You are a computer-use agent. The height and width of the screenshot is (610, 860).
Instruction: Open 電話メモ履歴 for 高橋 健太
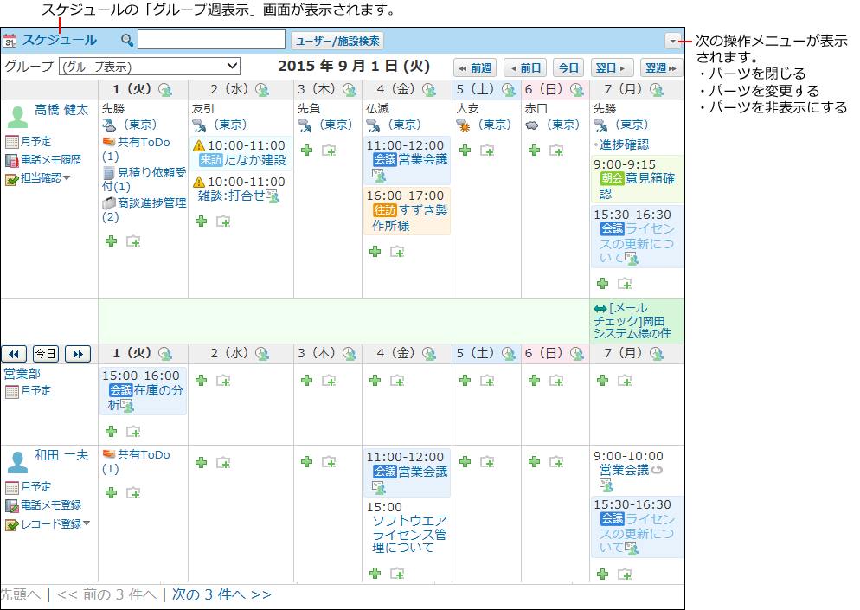point(50,160)
